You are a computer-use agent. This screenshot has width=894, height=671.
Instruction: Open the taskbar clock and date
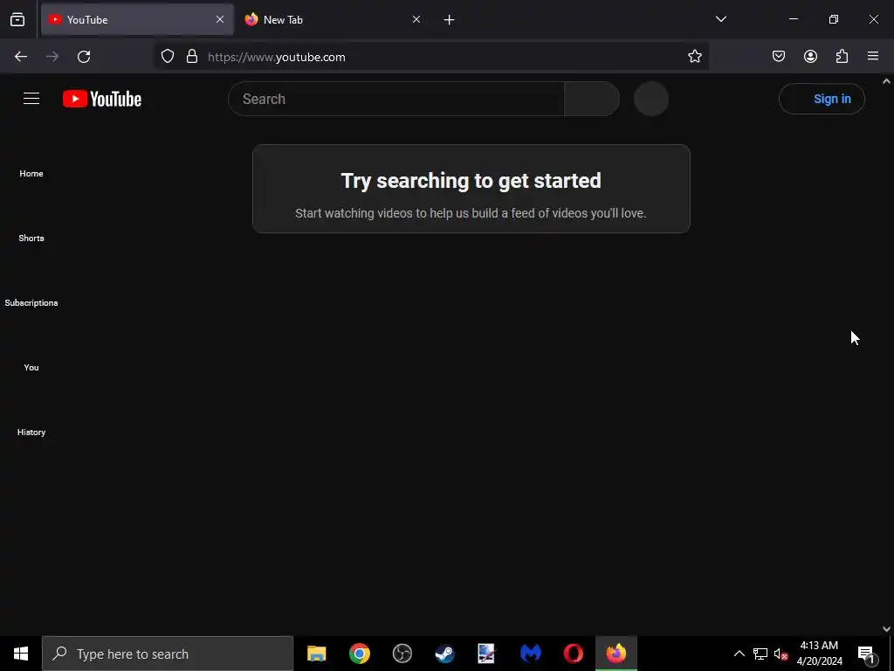click(819, 654)
